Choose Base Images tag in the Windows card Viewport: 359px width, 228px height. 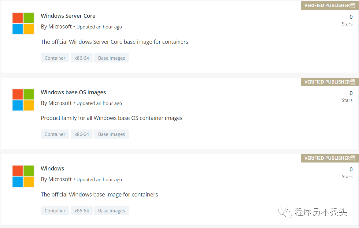coord(111,211)
